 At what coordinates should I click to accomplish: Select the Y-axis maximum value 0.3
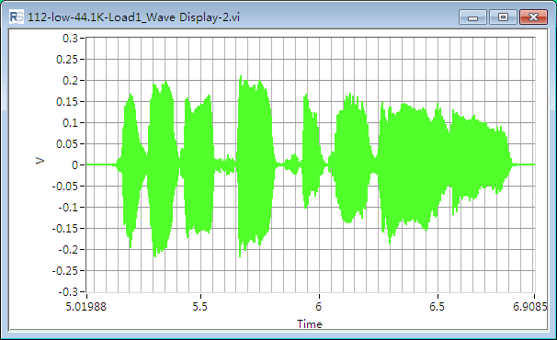pyautogui.click(x=70, y=38)
